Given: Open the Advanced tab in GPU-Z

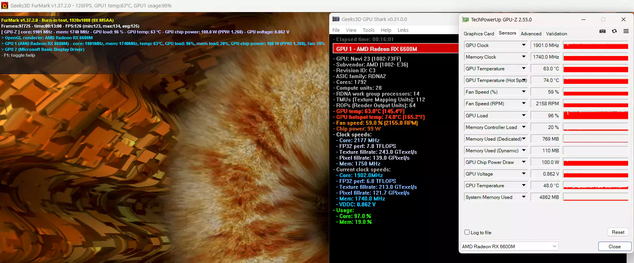Looking at the screenshot, I should 531,34.
